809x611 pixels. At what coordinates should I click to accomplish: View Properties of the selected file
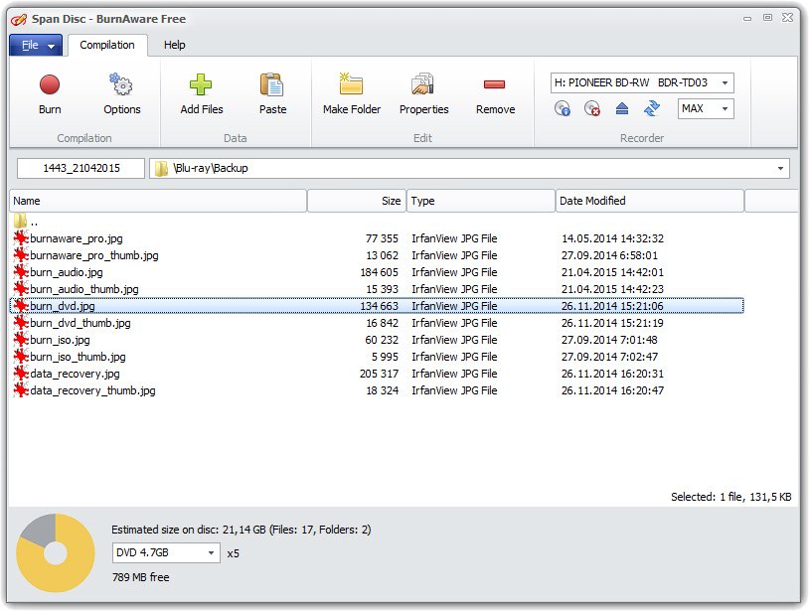point(423,94)
